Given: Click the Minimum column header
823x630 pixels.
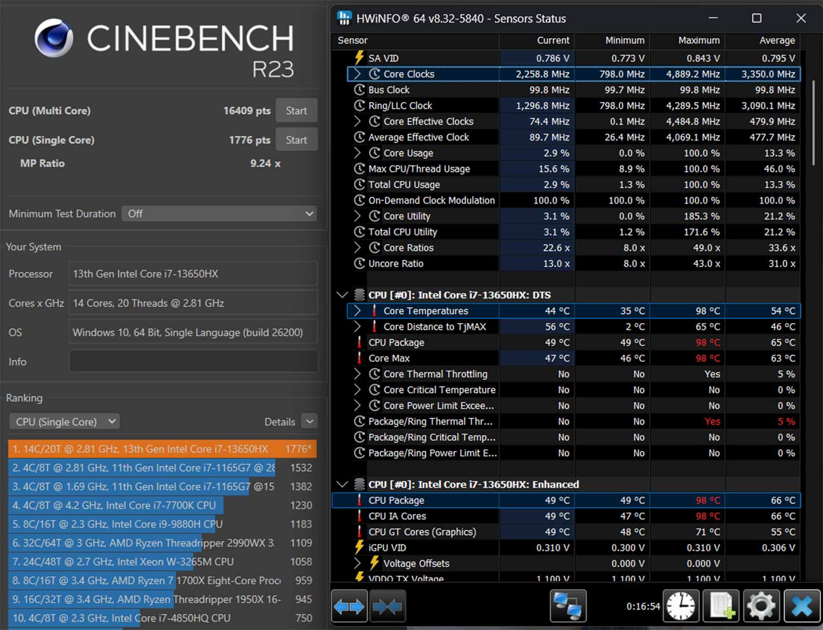Looking at the screenshot, I should (612, 40).
